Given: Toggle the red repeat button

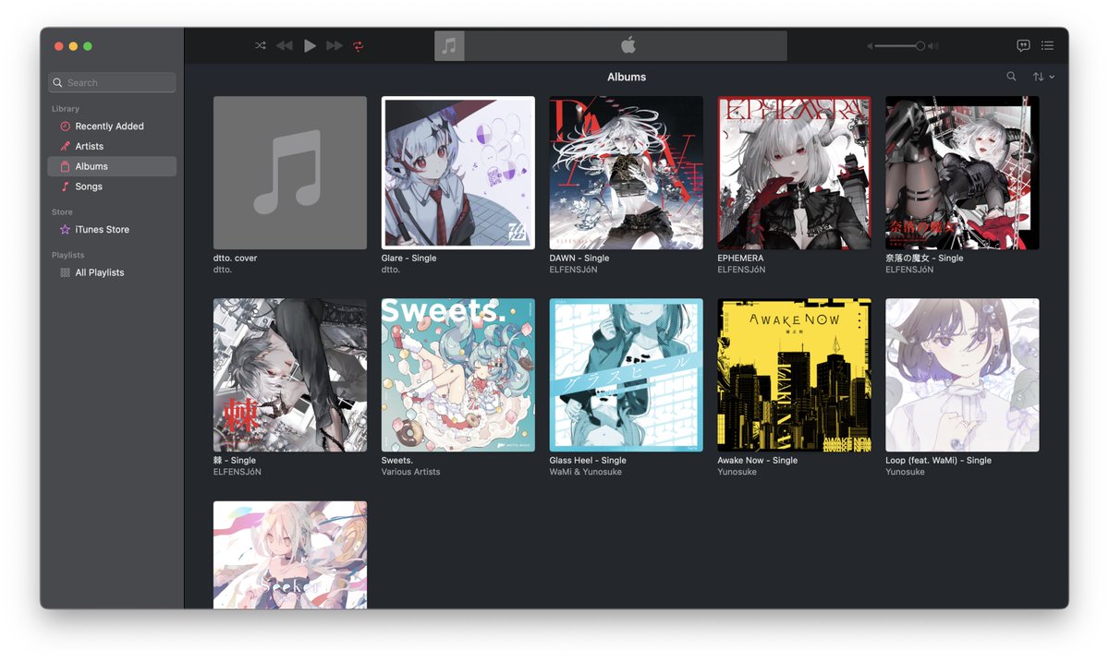Looking at the screenshot, I should point(358,45).
